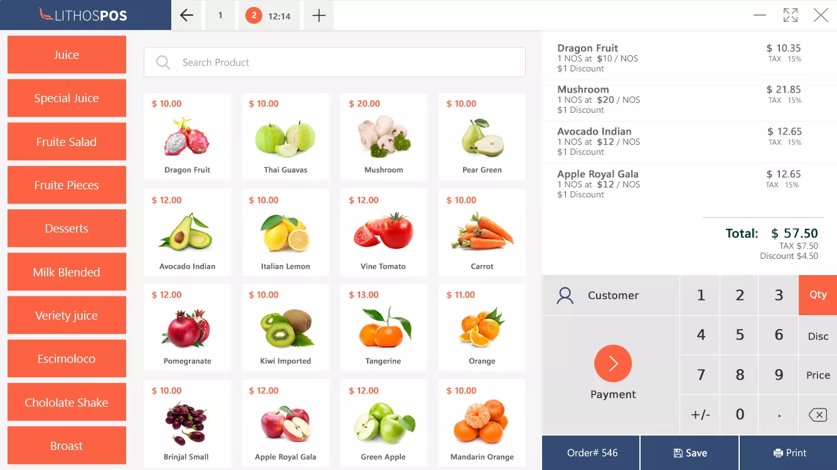The height and width of the screenshot is (470, 837).
Task: Open the Special Juice category
Action: click(x=67, y=98)
